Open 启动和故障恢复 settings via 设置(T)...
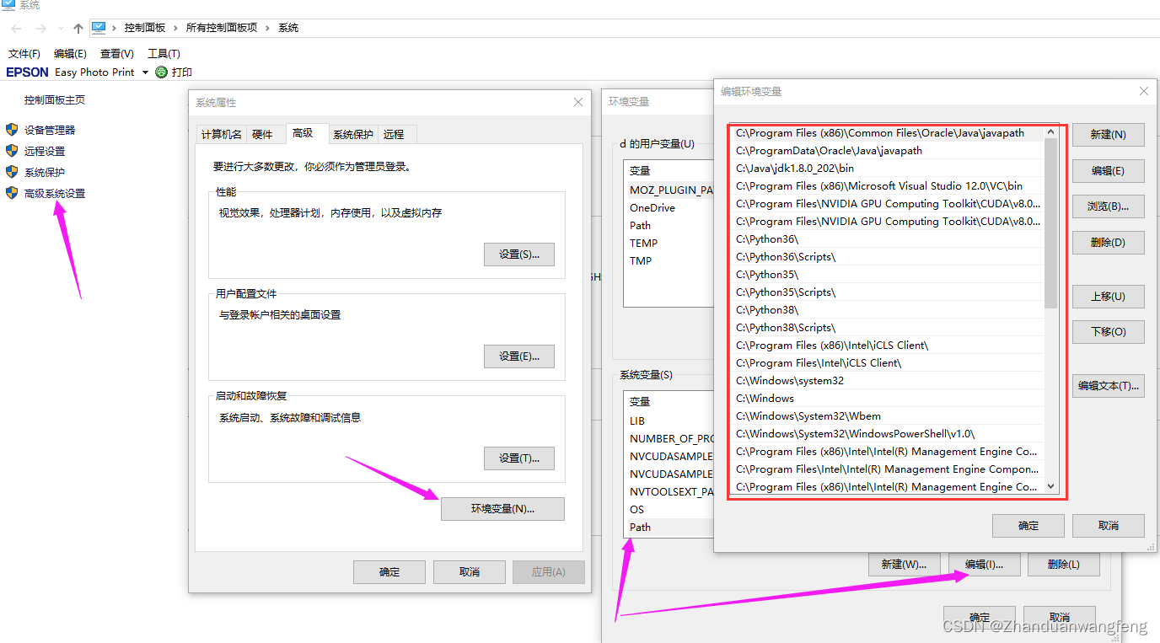1160x643 pixels. point(519,458)
